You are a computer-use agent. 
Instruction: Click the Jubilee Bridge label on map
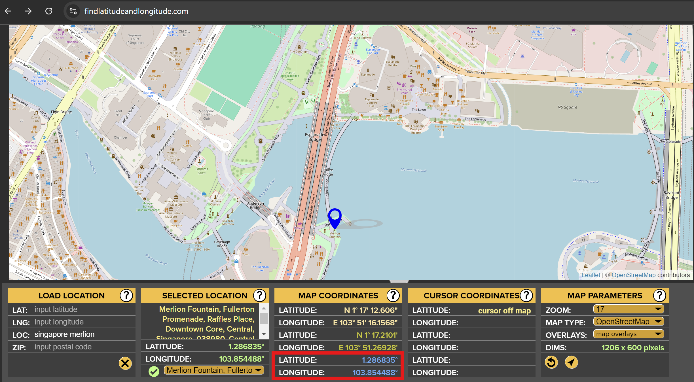[327, 172]
